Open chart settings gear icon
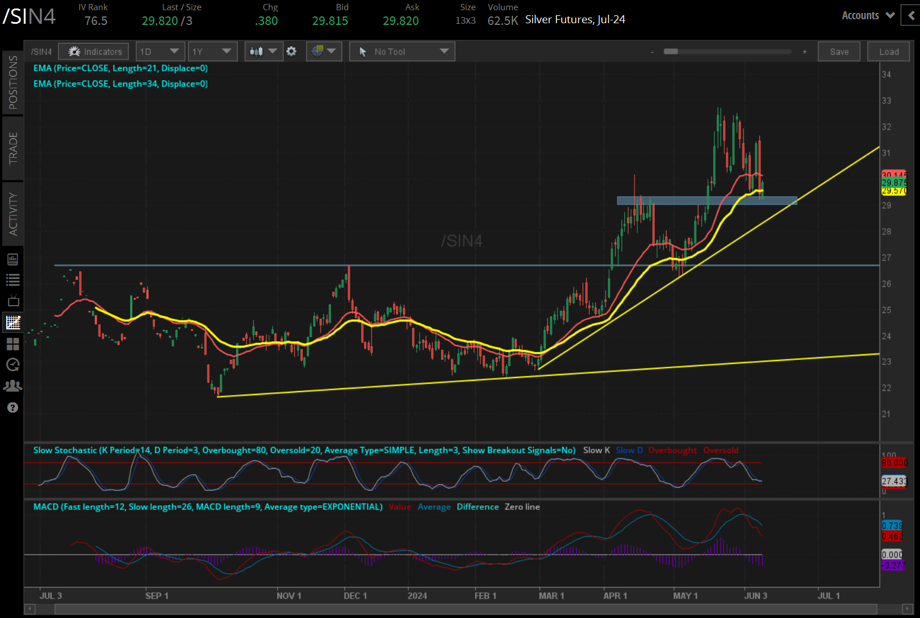920x618 pixels. tap(291, 51)
